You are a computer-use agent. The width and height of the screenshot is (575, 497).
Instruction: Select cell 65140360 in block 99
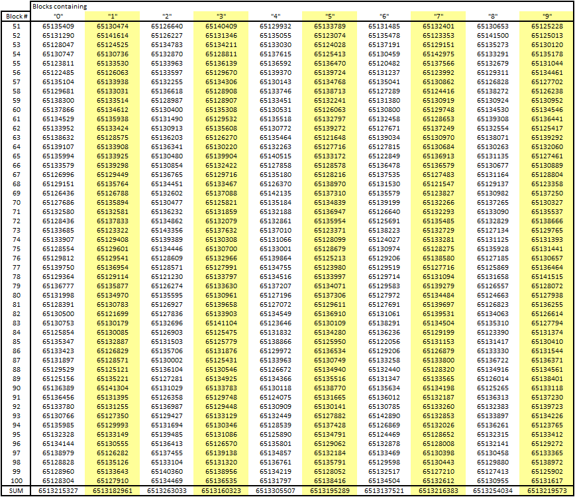[167, 472]
